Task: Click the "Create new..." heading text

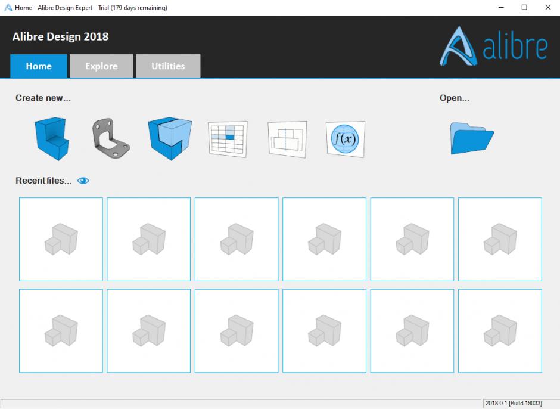Action: (43, 98)
